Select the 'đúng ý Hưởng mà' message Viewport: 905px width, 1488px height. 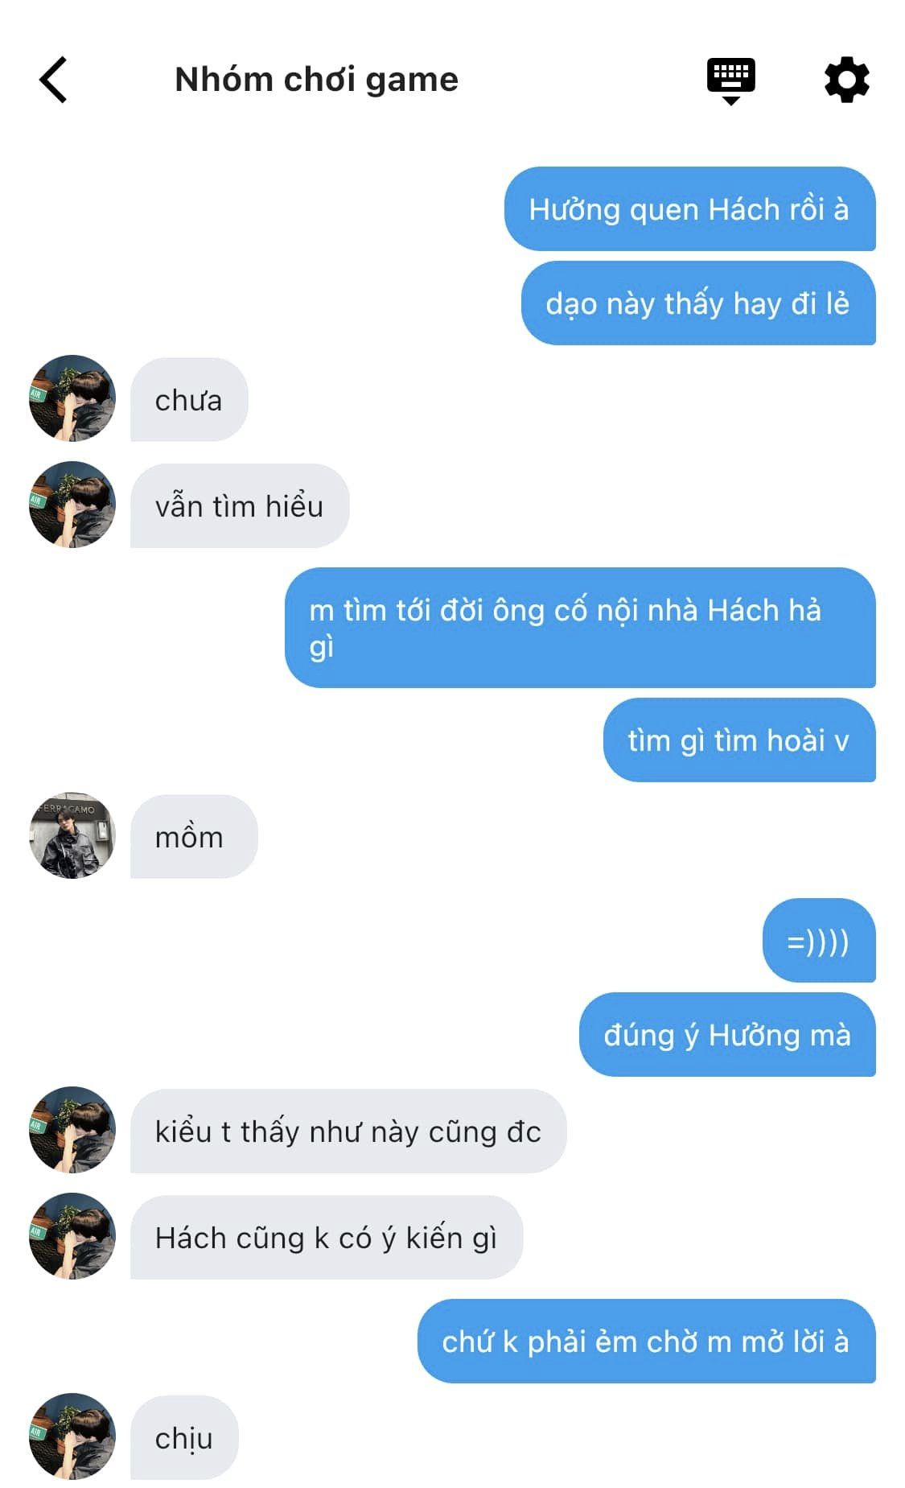tap(727, 1035)
